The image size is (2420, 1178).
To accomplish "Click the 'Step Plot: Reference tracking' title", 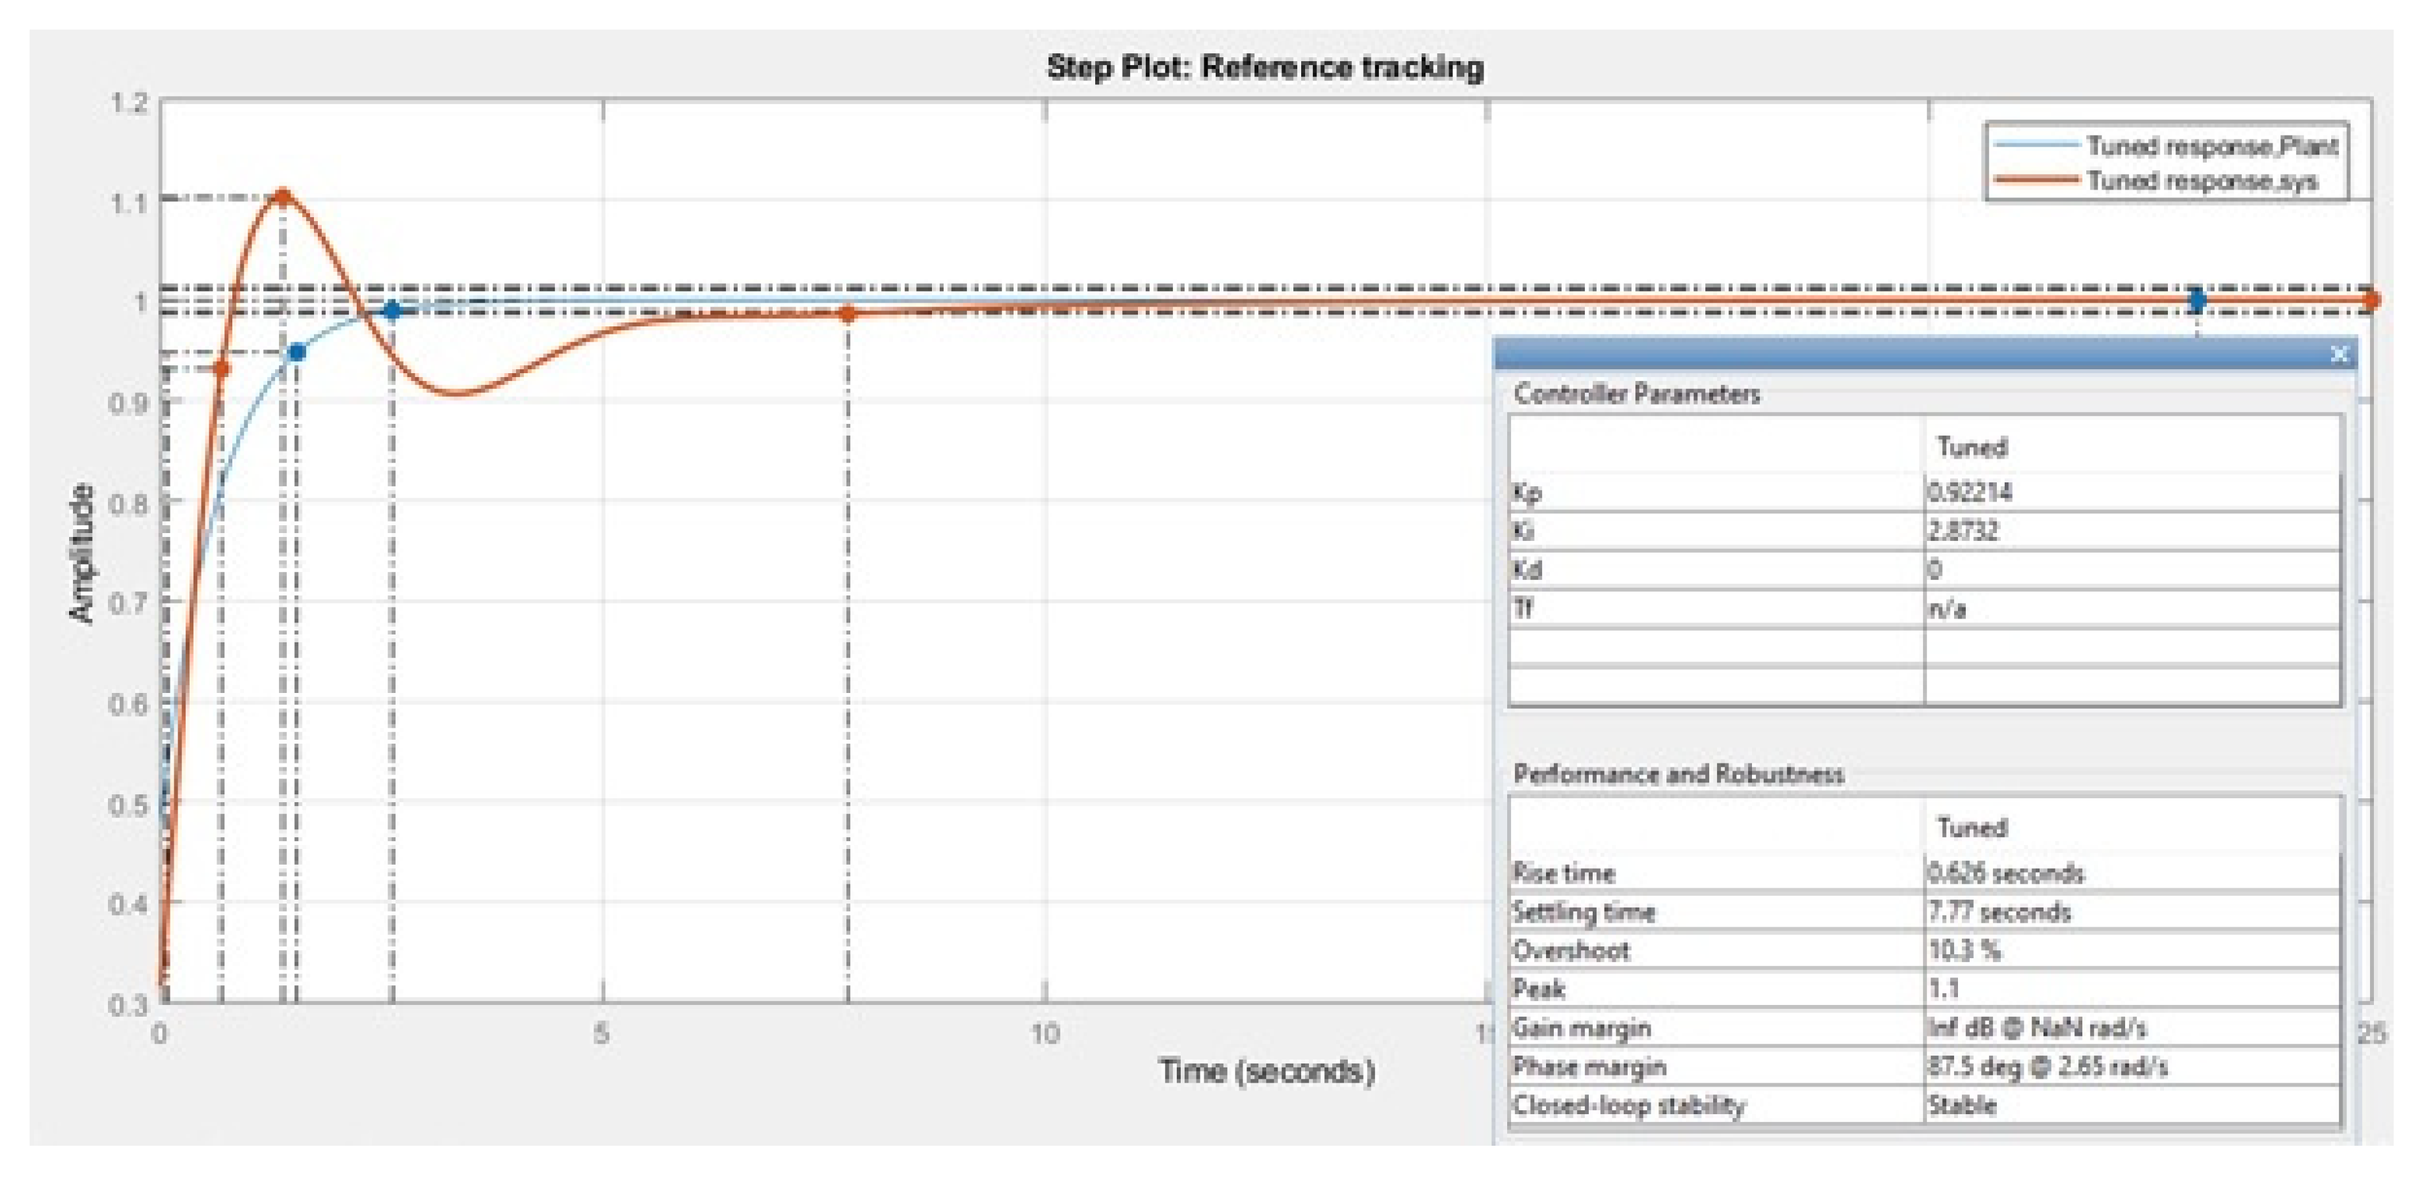I will pyautogui.click(x=1264, y=68).
